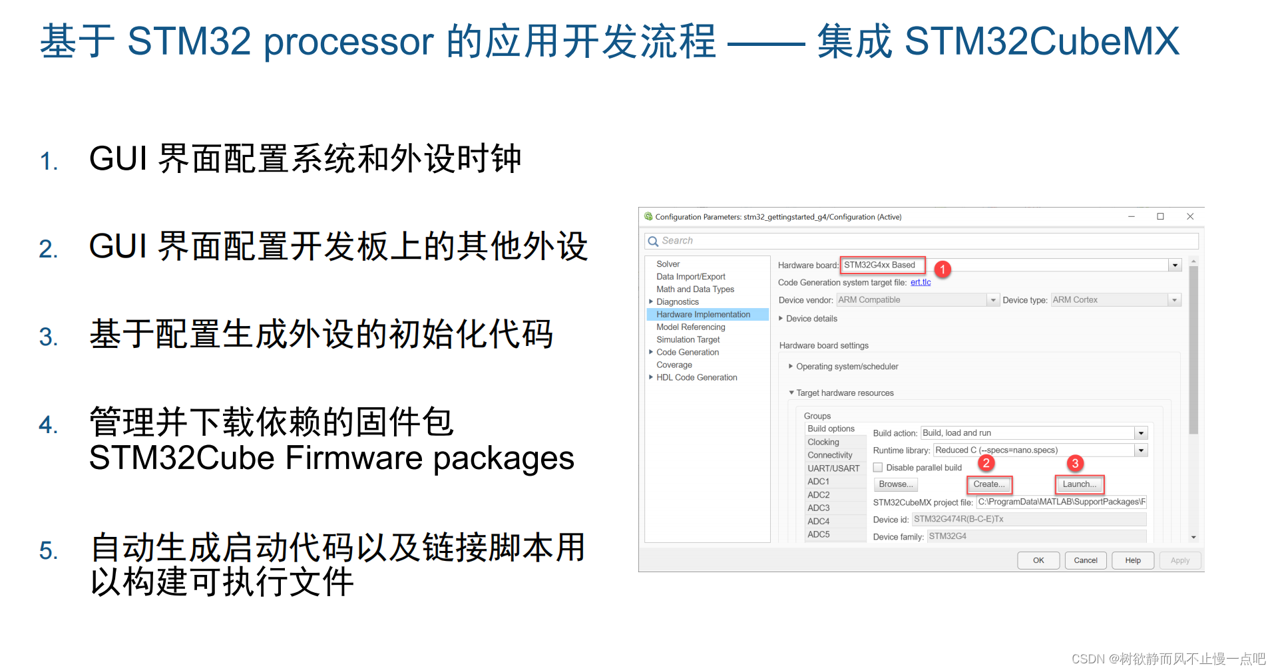
Task: Expand the Code Generation tree node
Action: coord(651,352)
